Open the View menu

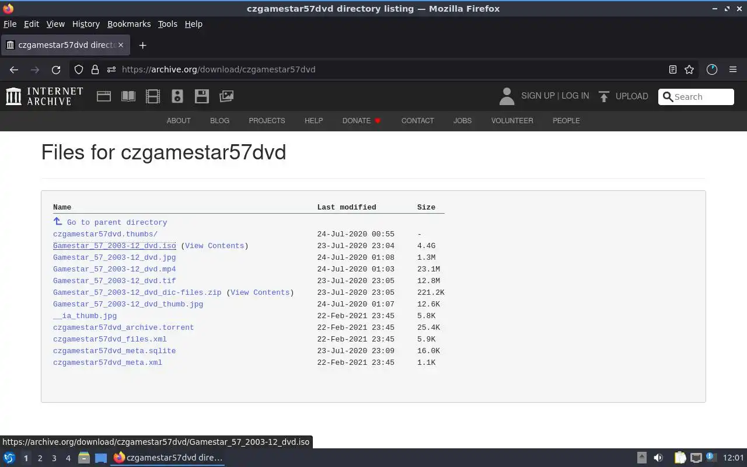pyautogui.click(x=55, y=24)
